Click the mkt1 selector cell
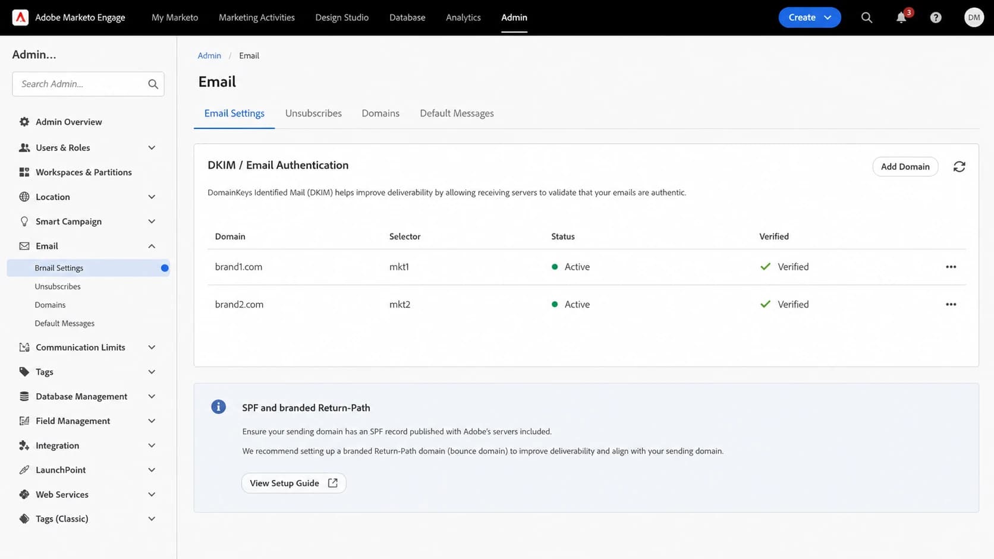994x559 pixels. [x=399, y=267]
